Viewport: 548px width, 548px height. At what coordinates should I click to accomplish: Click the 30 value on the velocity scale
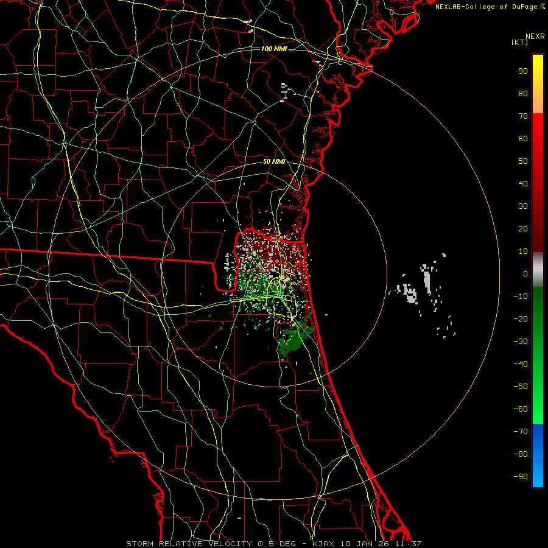tap(523, 206)
